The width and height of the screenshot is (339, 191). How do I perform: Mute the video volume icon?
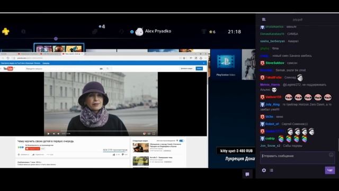(x=58, y=134)
